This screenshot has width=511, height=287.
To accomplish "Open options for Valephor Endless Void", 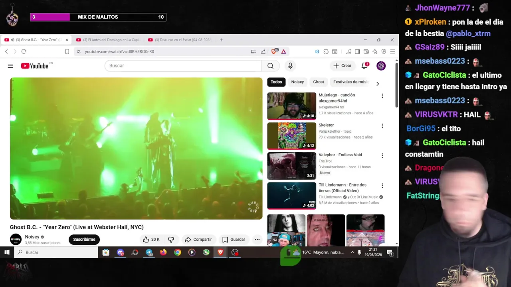I will point(382,155).
